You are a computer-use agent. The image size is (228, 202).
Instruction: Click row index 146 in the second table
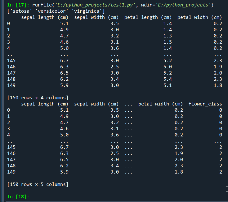(11, 153)
